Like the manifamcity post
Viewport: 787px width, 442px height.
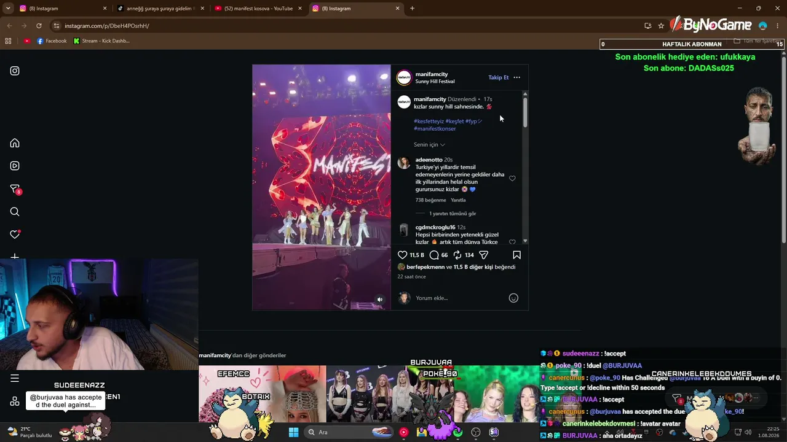pos(402,255)
